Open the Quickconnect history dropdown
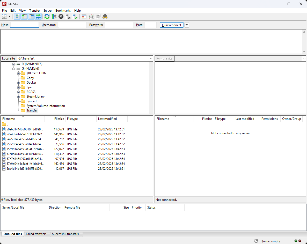The width and height of the screenshot is (307, 244). (x=186, y=25)
